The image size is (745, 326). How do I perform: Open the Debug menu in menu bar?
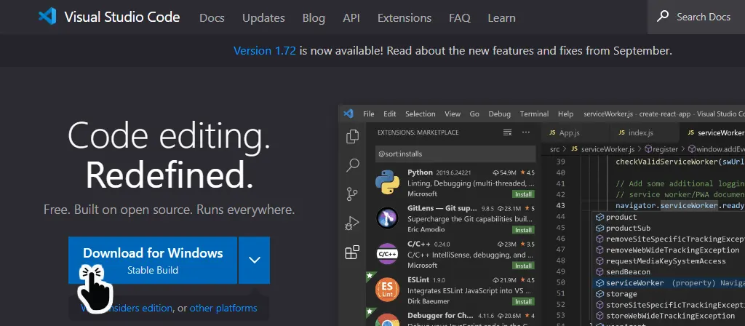click(499, 114)
